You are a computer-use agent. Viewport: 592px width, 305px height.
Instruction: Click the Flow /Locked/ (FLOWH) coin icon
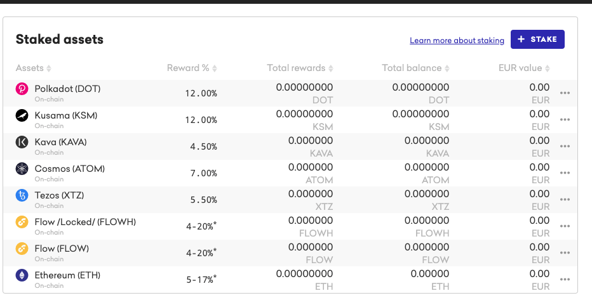pyautogui.click(x=22, y=223)
